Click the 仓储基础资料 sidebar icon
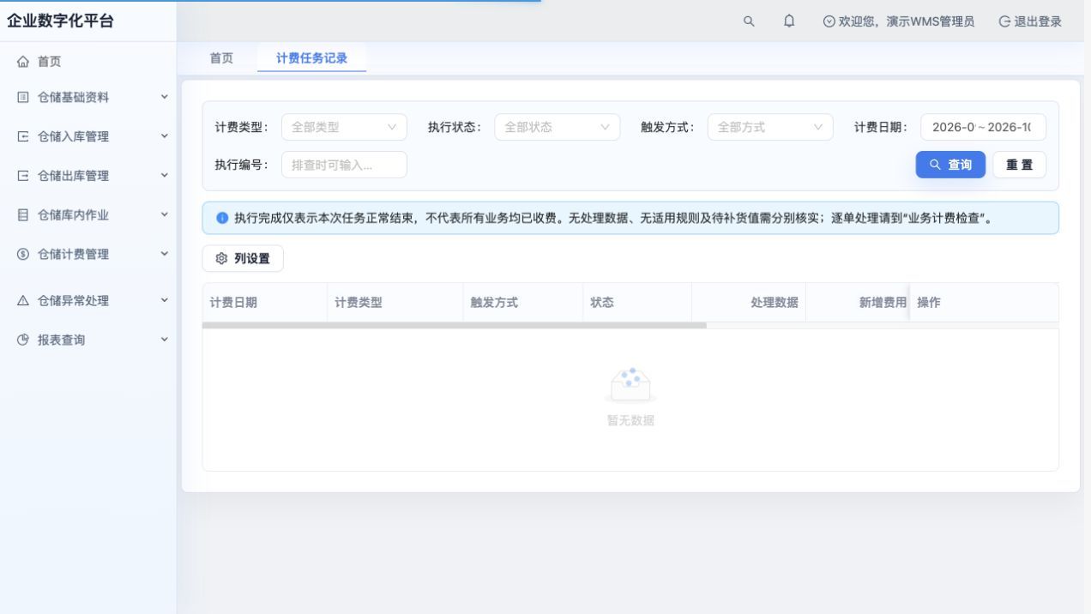The width and height of the screenshot is (1091, 614). click(x=23, y=98)
